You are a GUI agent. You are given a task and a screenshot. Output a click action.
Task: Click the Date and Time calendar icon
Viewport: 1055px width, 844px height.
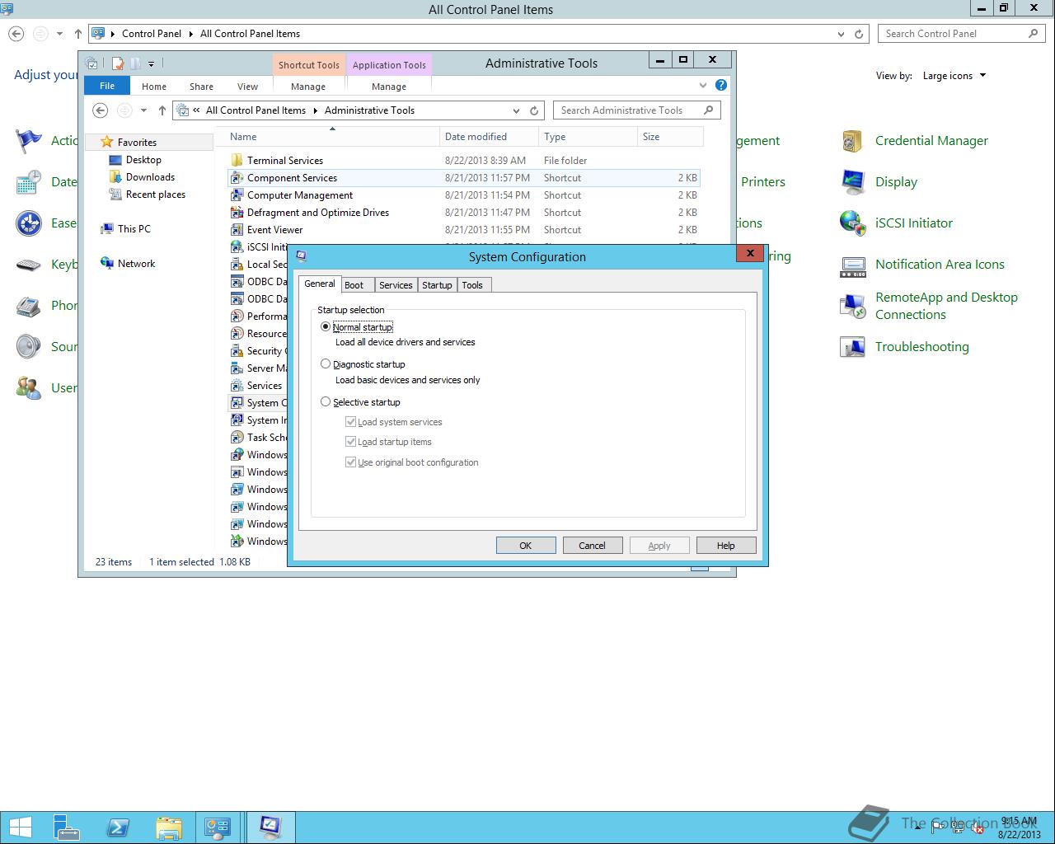click(29, 182)
